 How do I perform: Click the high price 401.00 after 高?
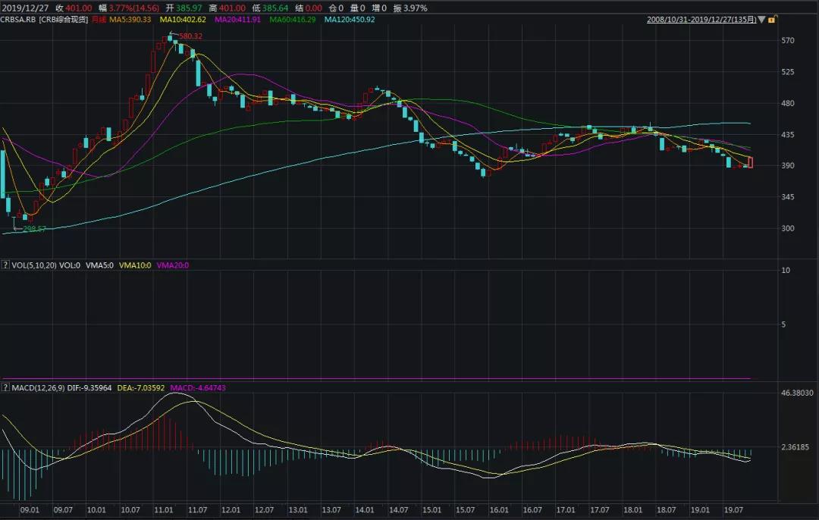(231, 8)
